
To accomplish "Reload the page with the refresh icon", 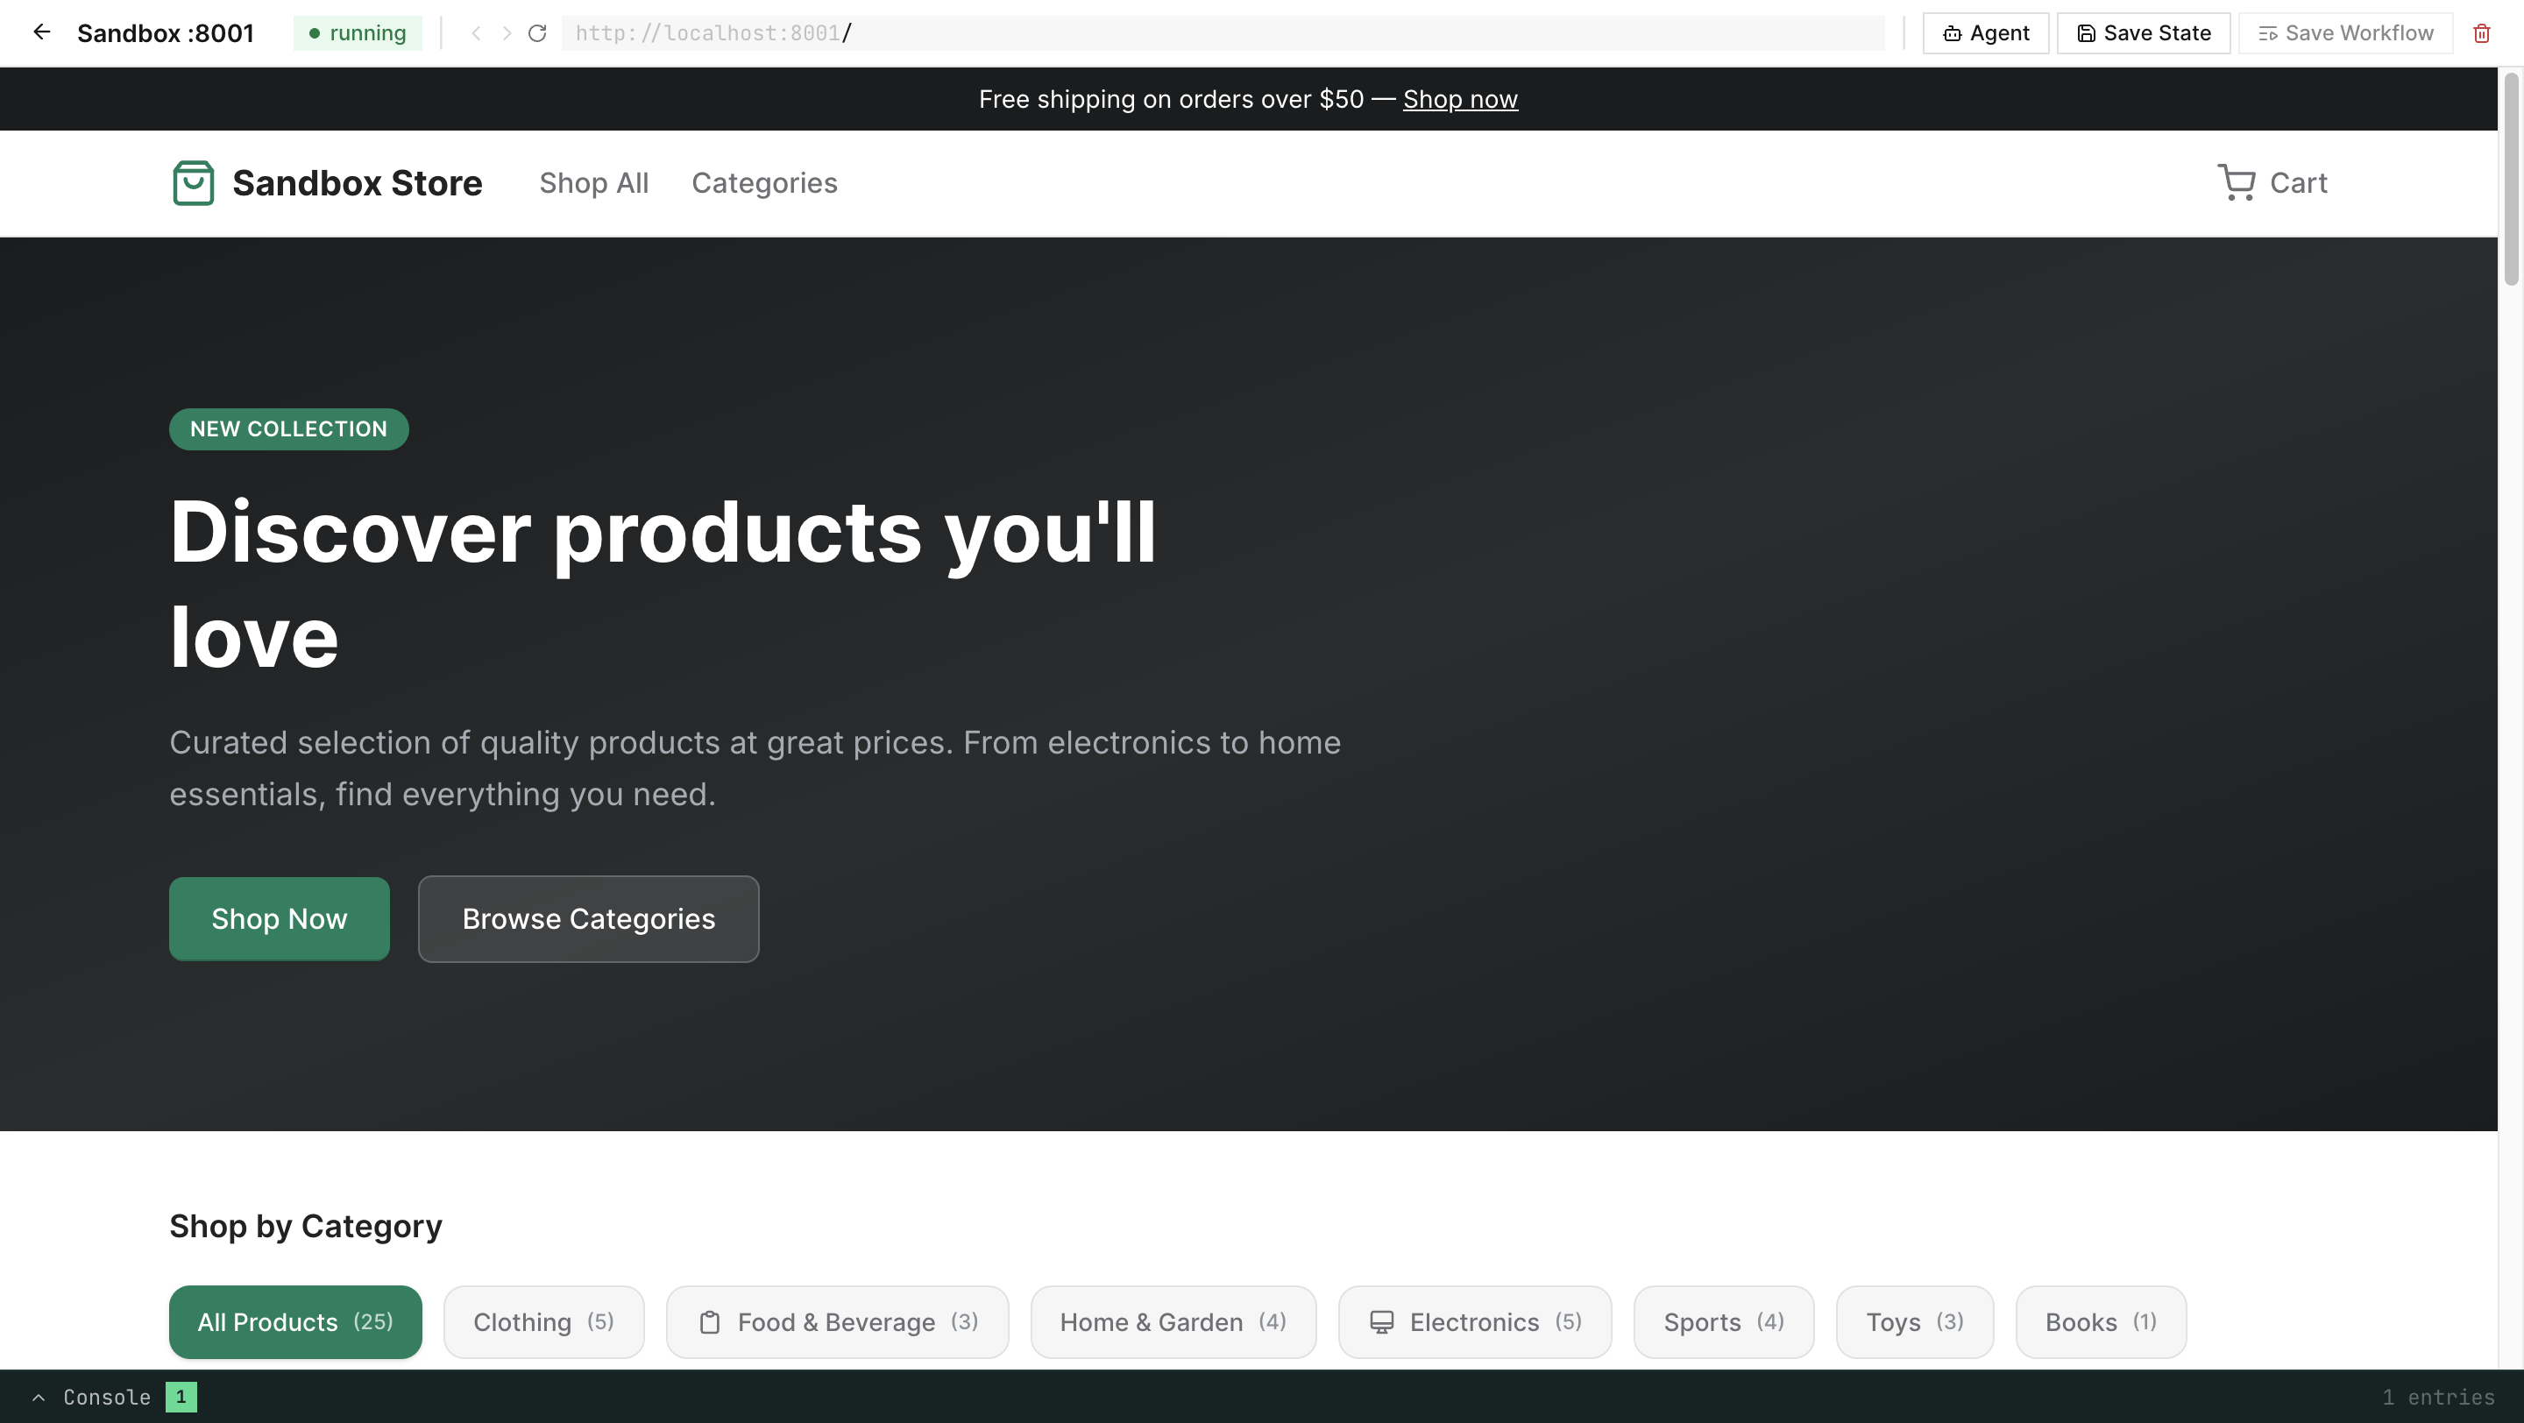I will pyautogui.click(x=537, y=33).
